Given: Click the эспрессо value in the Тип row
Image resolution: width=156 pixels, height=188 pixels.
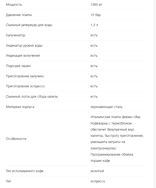Looking at the screenshot, I should click(x=98, y=181).
